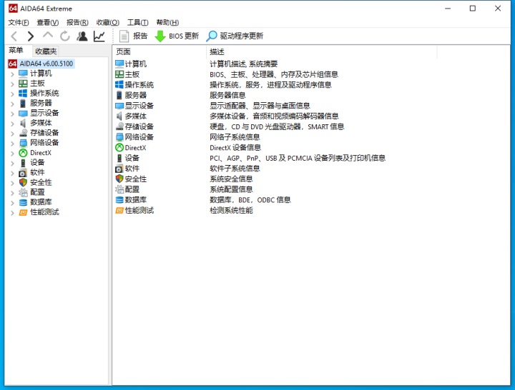Click 驱动程序更新 driver update button

tap(235, 36)
